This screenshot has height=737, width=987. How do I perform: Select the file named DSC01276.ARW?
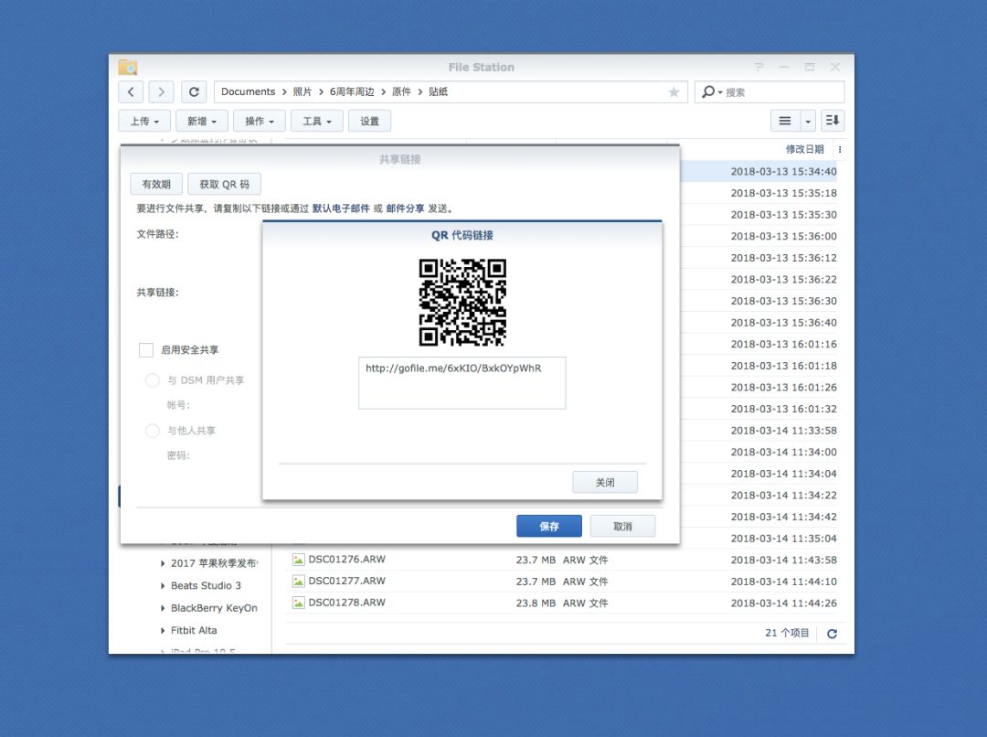[x=347, y=560]
